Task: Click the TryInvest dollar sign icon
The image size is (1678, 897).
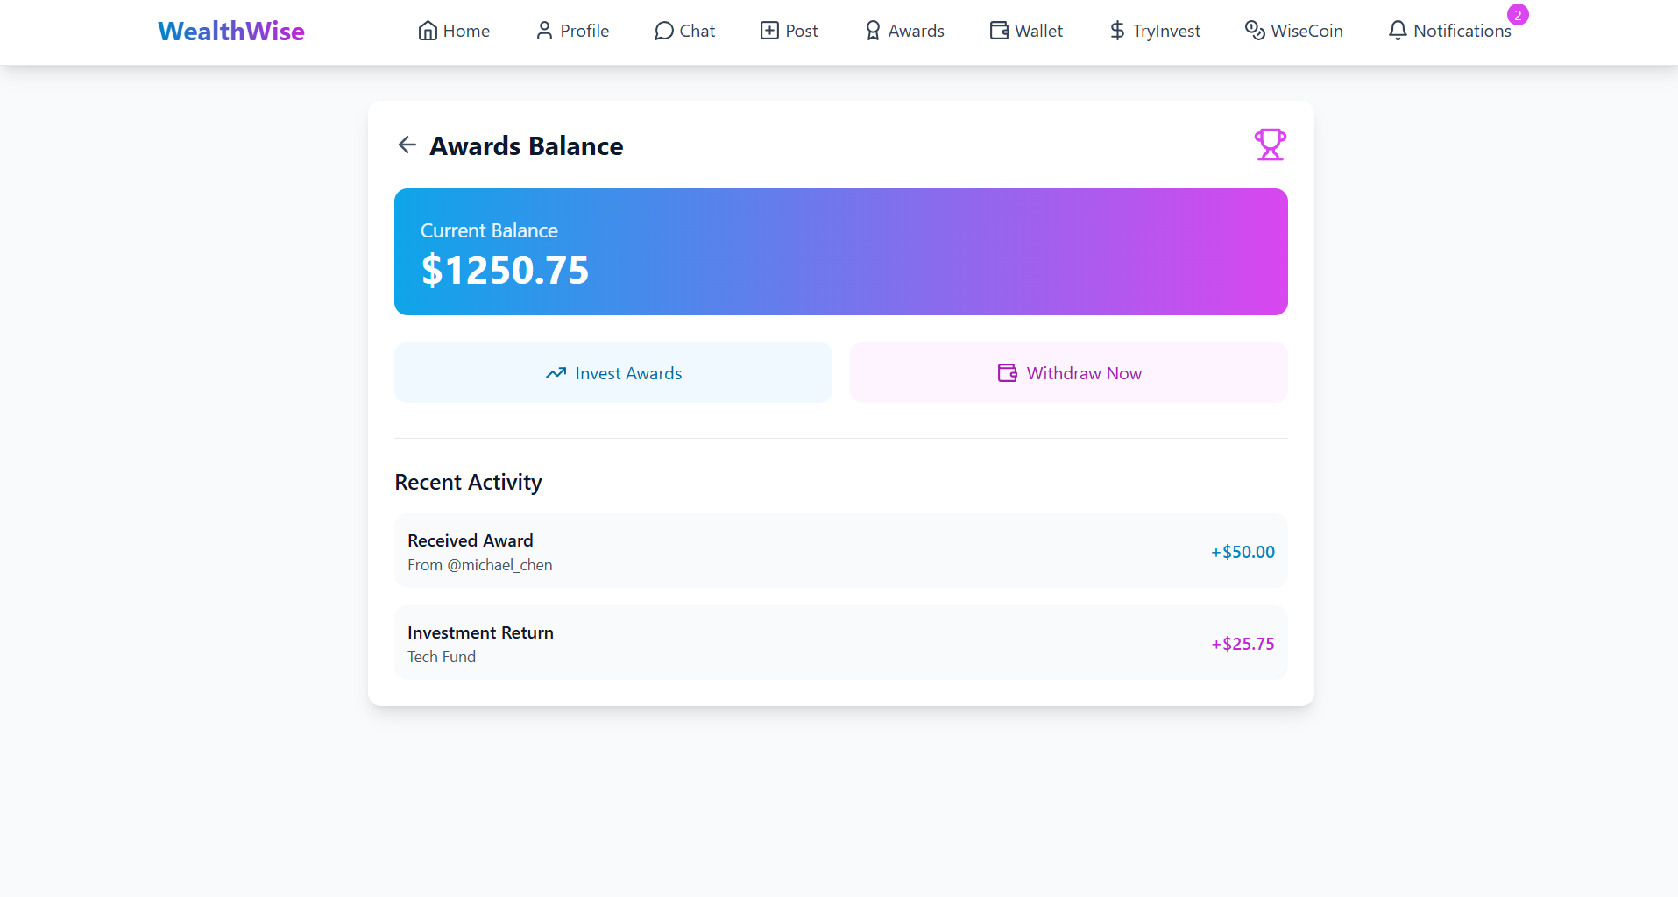Action: point(1117,31)
